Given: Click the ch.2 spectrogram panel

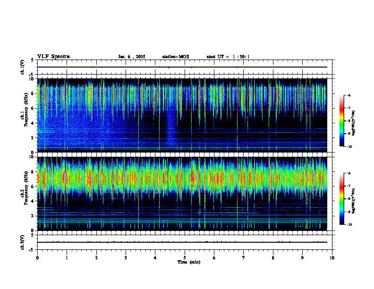Looking at the screenshot, I should (x=182, y=194).
